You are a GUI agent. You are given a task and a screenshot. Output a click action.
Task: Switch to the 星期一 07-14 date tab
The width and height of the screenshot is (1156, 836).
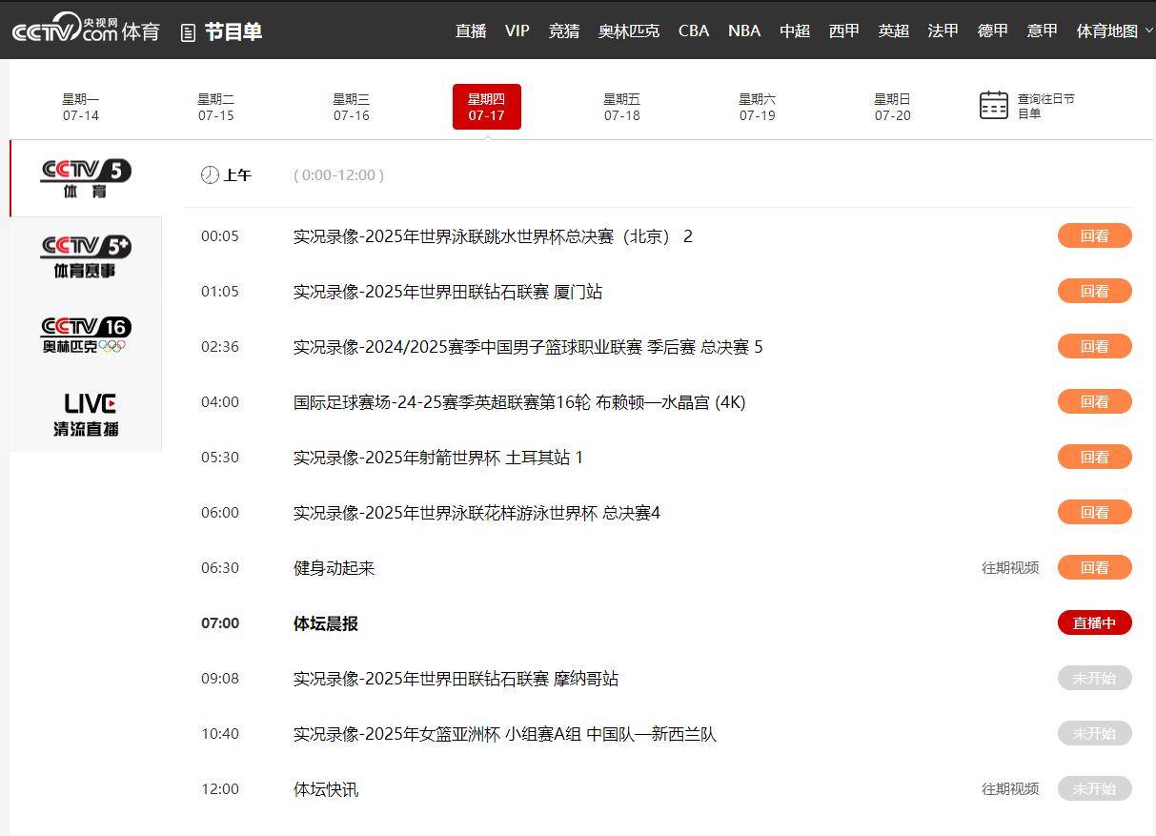[81, 107]
